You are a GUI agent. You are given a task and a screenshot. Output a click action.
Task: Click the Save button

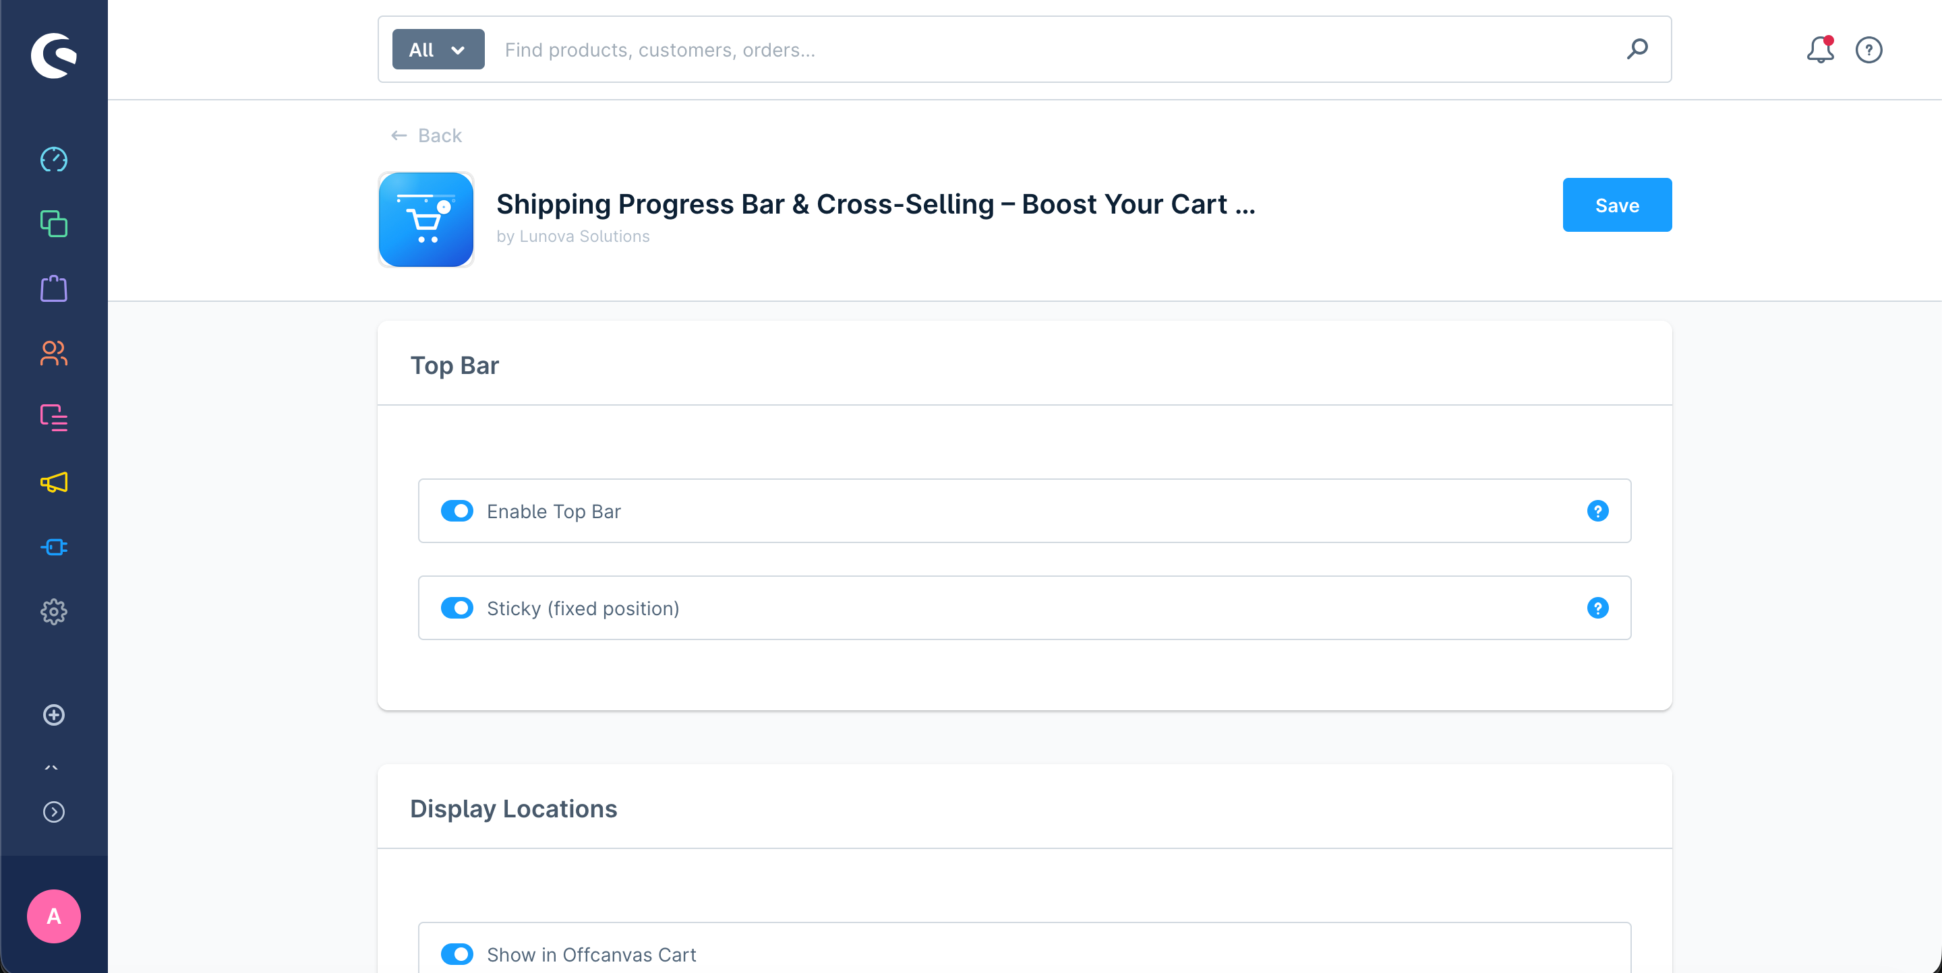coord(1617,205)
